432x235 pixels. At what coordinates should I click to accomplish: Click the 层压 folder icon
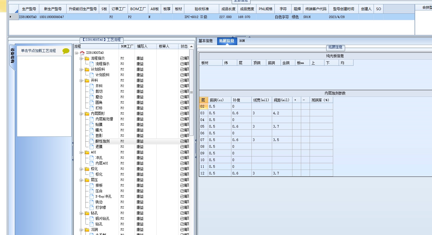tap(87, 180)
